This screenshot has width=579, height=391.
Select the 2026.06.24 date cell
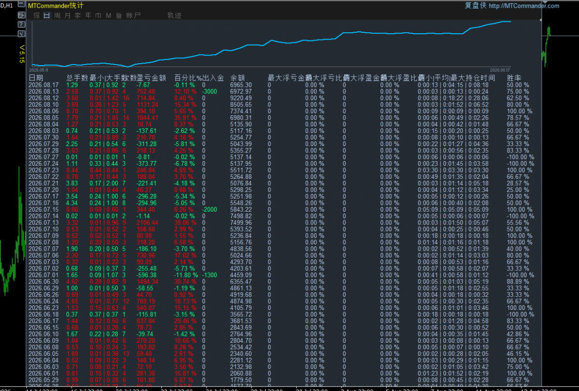(x=44, y=301)
